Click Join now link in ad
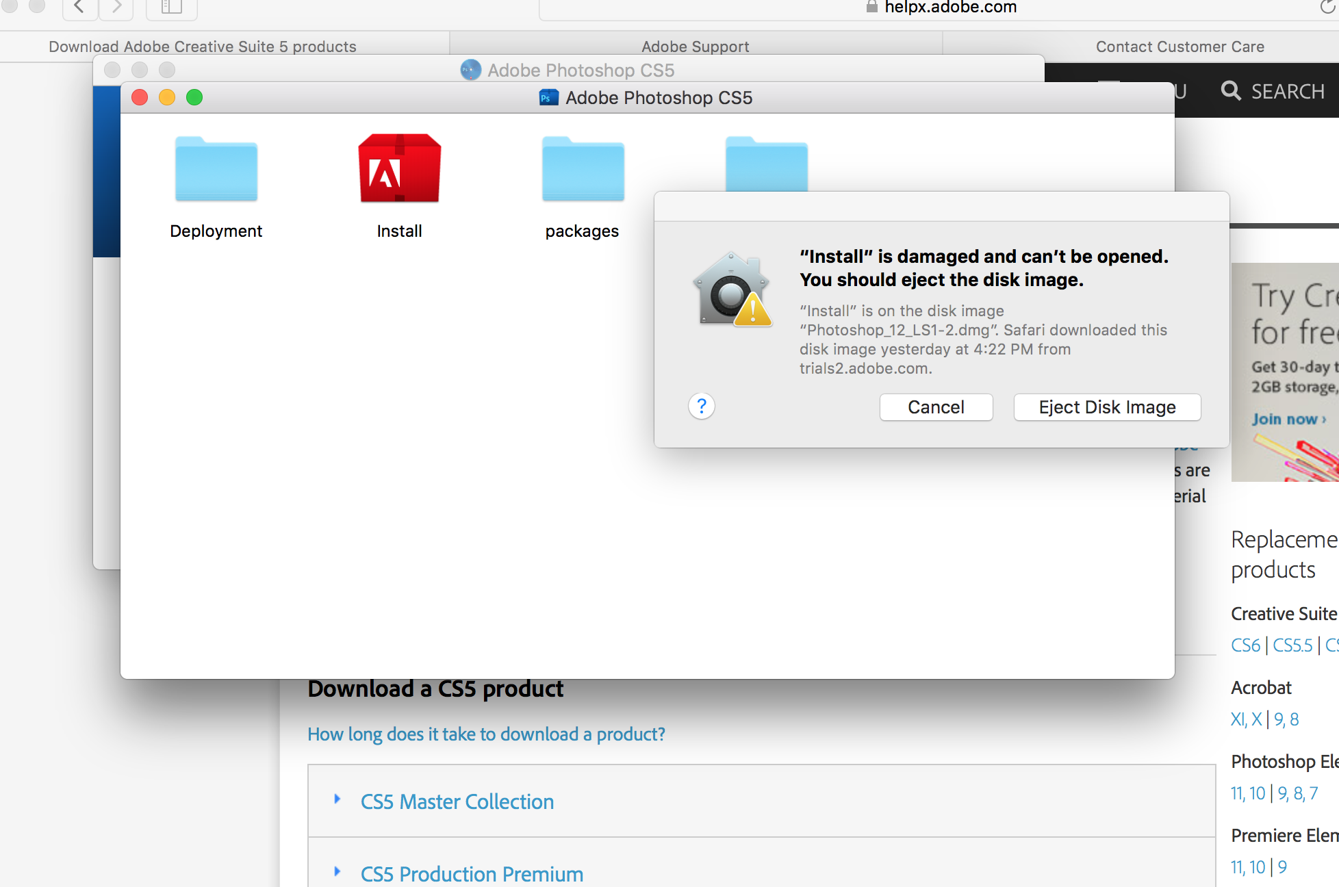 [1289, 419]
